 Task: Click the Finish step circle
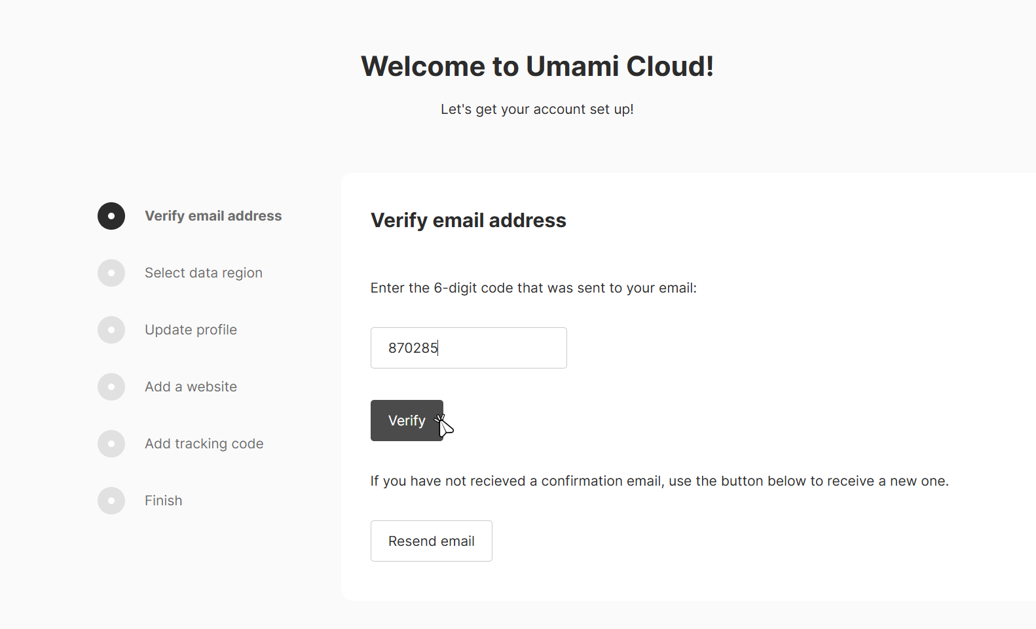[111, 501]
